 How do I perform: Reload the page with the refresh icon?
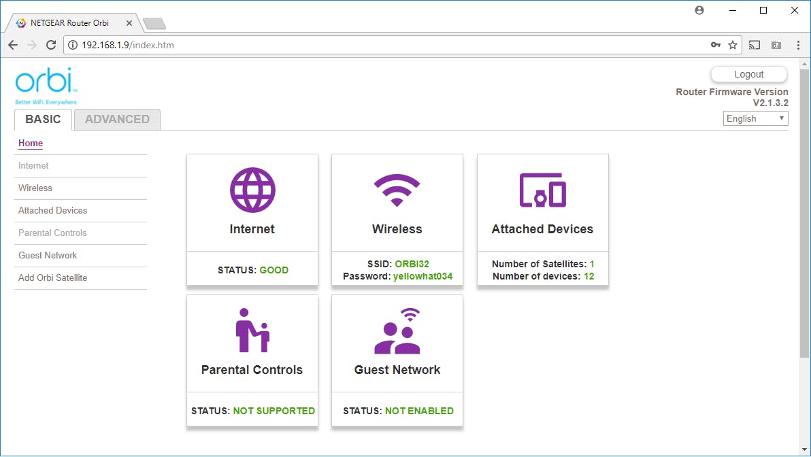coord(50,45)
